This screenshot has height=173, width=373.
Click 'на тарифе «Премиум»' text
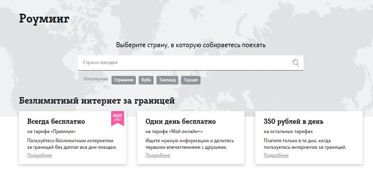pyautogui.click(x=51, y=132)
